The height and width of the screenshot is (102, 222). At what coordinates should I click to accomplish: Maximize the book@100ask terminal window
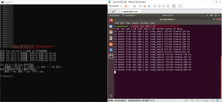coord(217,19)
